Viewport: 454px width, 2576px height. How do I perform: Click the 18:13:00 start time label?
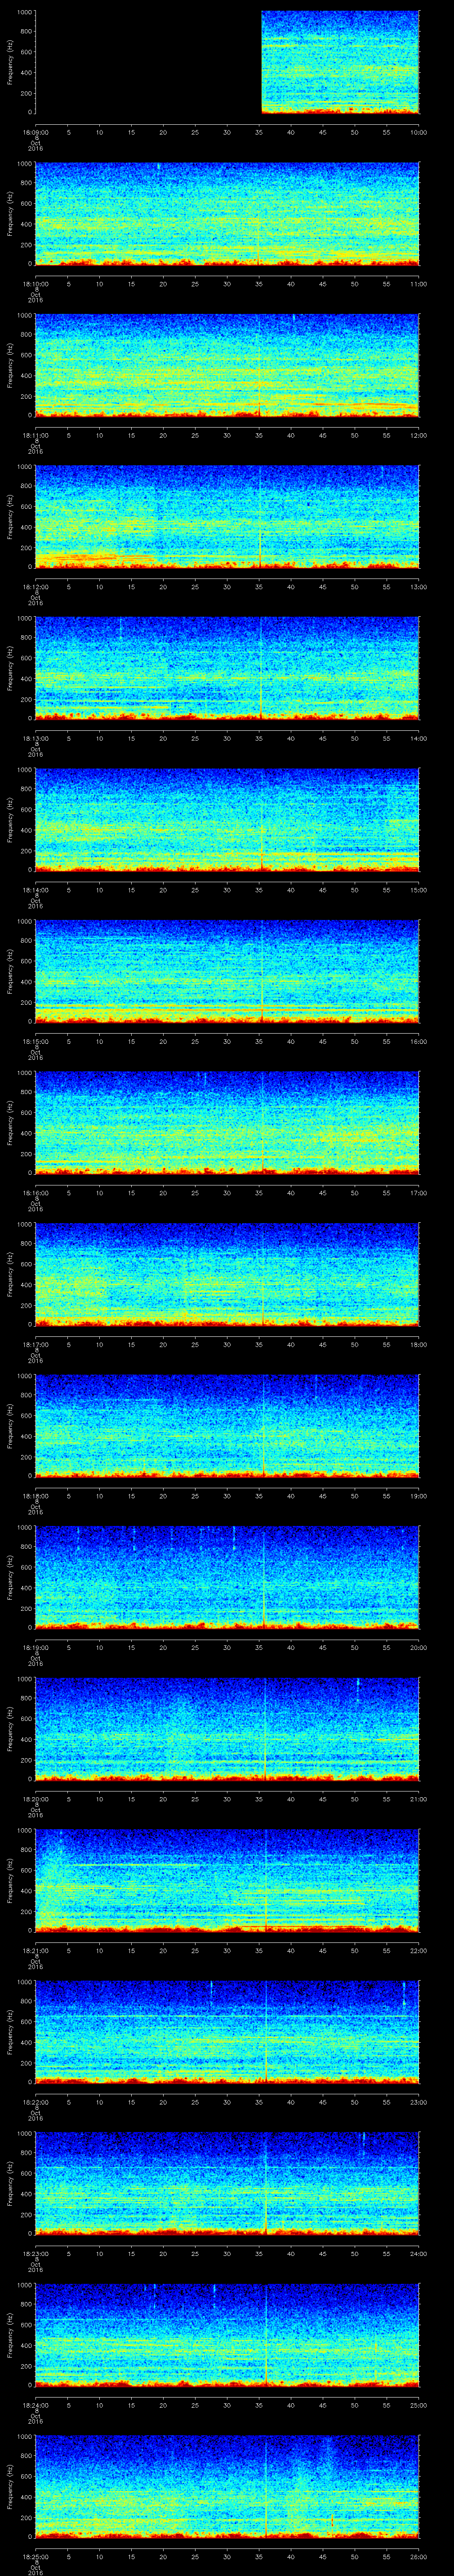click(36, 738)
